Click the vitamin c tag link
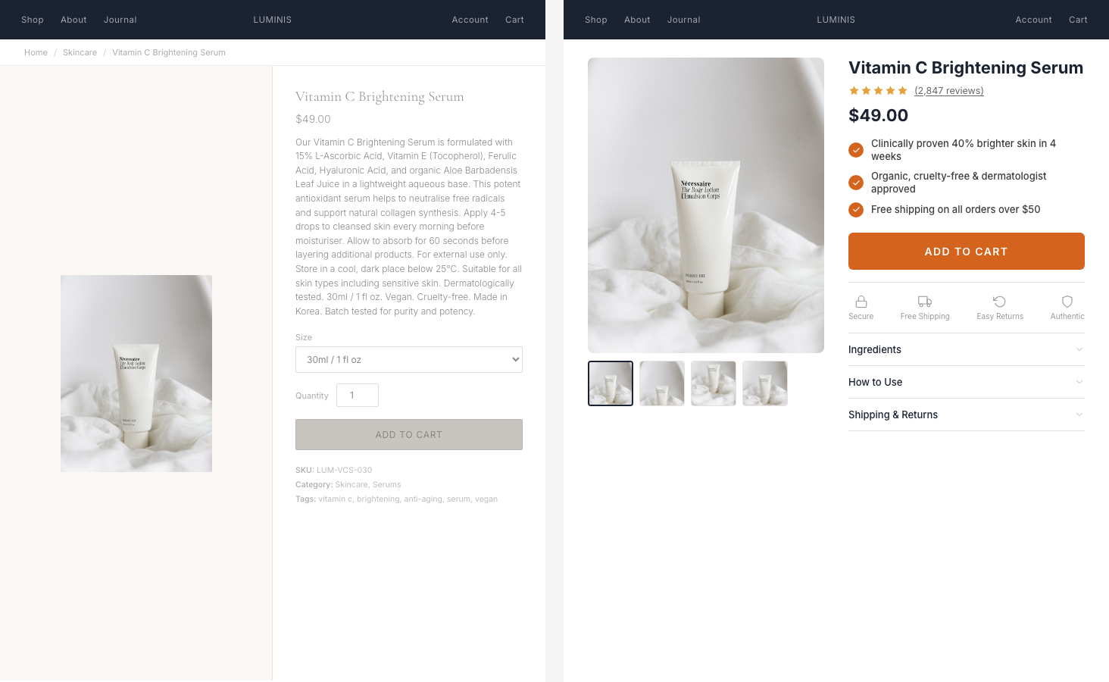The width and height of the screenshot is (1109, 682). pos(335,499)
